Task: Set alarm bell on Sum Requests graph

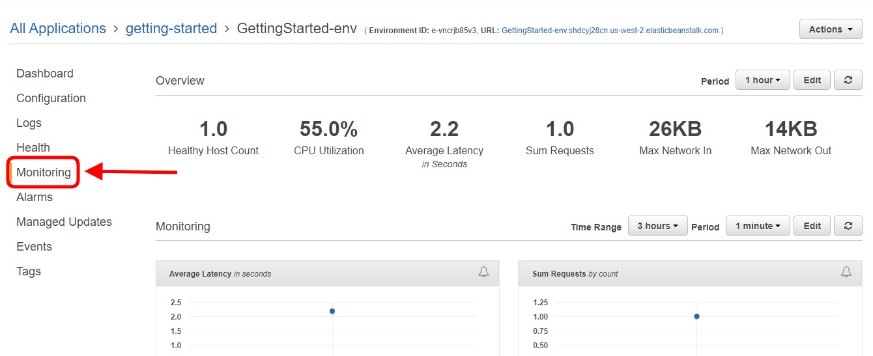Action: (x=846, y=272)
